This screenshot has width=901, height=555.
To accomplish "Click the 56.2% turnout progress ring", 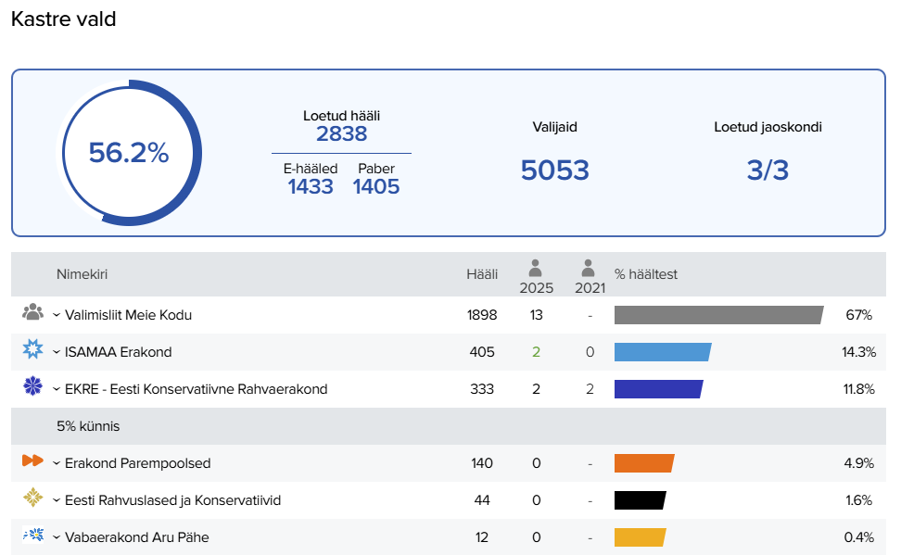I will 129,154.
